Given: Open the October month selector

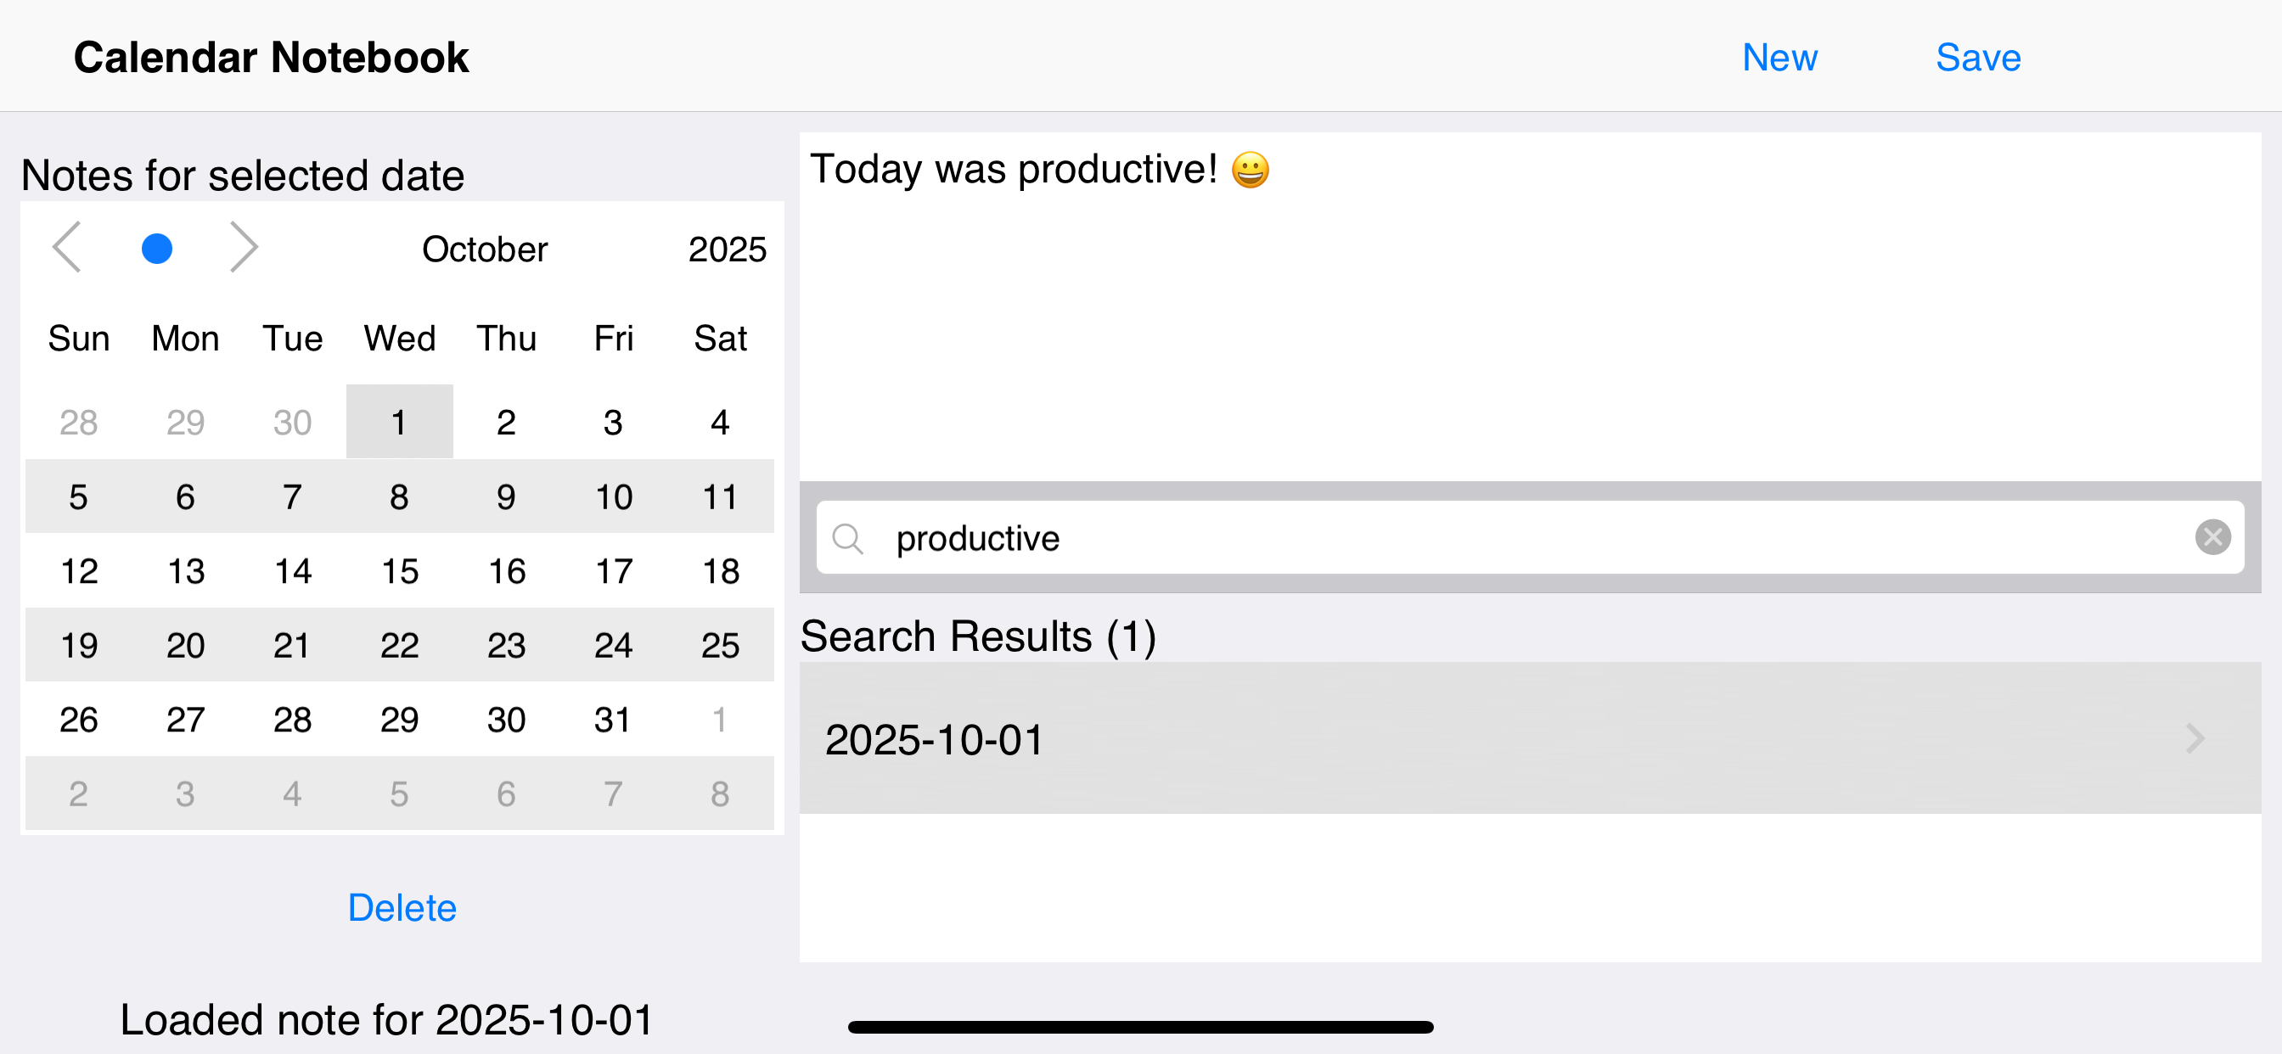Looking at the screenshot, I should pos(485,249).
